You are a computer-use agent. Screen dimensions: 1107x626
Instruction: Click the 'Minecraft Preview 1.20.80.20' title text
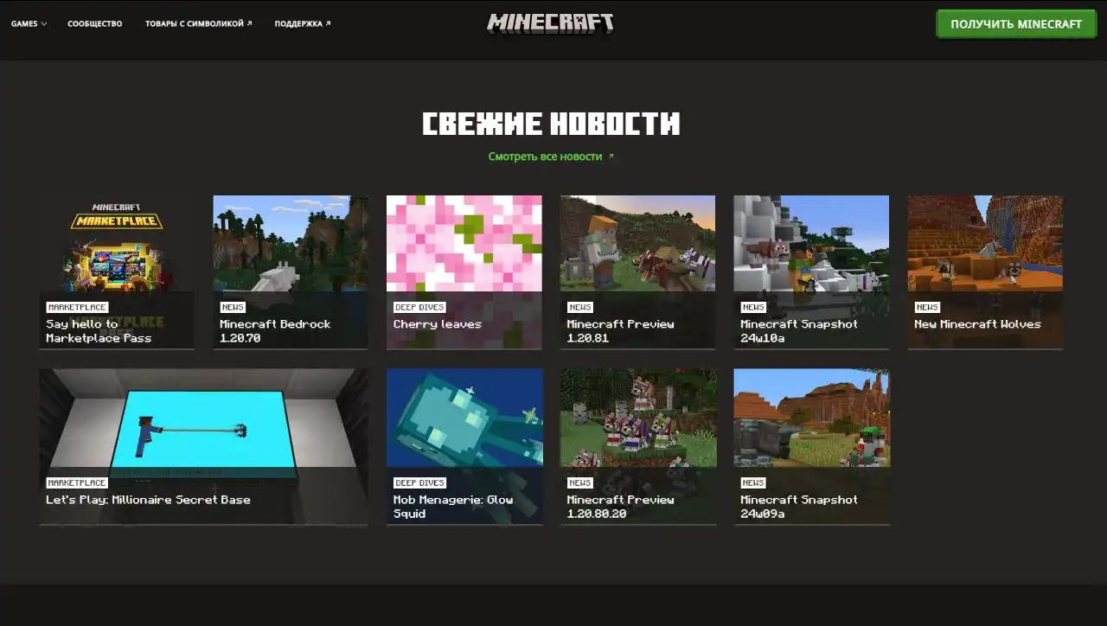[x=620, y=507]
